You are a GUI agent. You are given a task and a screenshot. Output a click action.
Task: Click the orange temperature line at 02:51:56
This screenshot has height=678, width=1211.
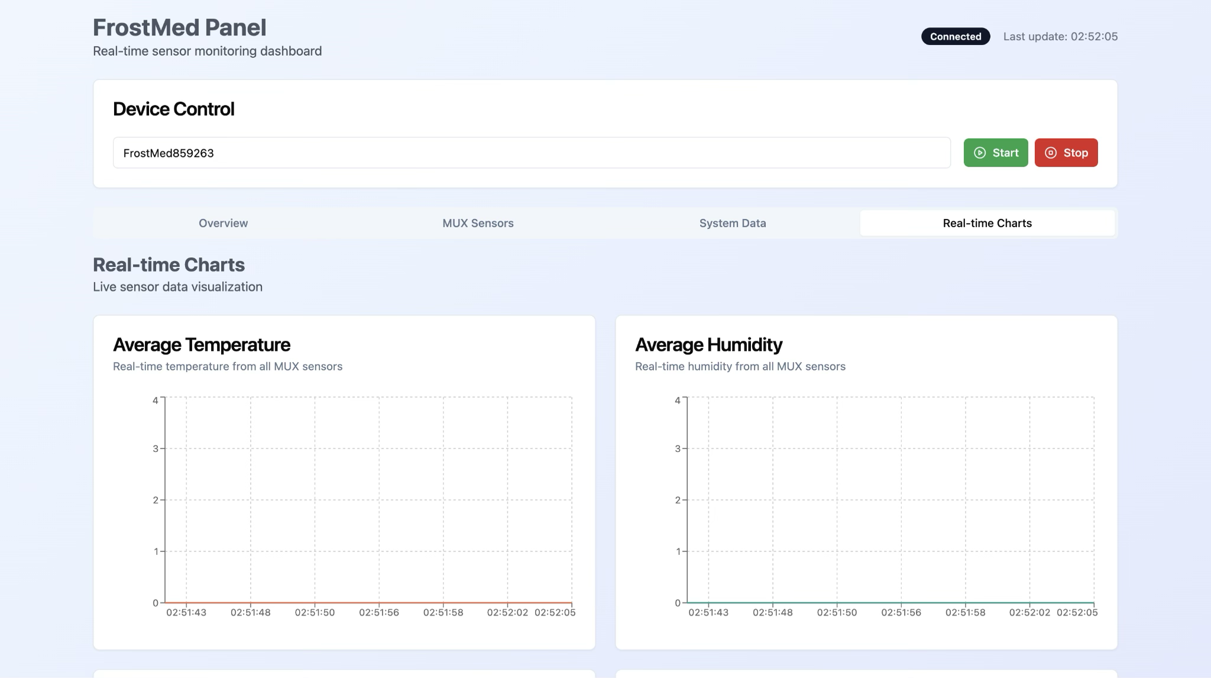379,602
